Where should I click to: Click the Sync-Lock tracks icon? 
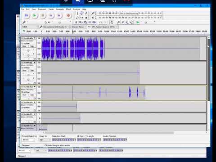pos(112,22)
